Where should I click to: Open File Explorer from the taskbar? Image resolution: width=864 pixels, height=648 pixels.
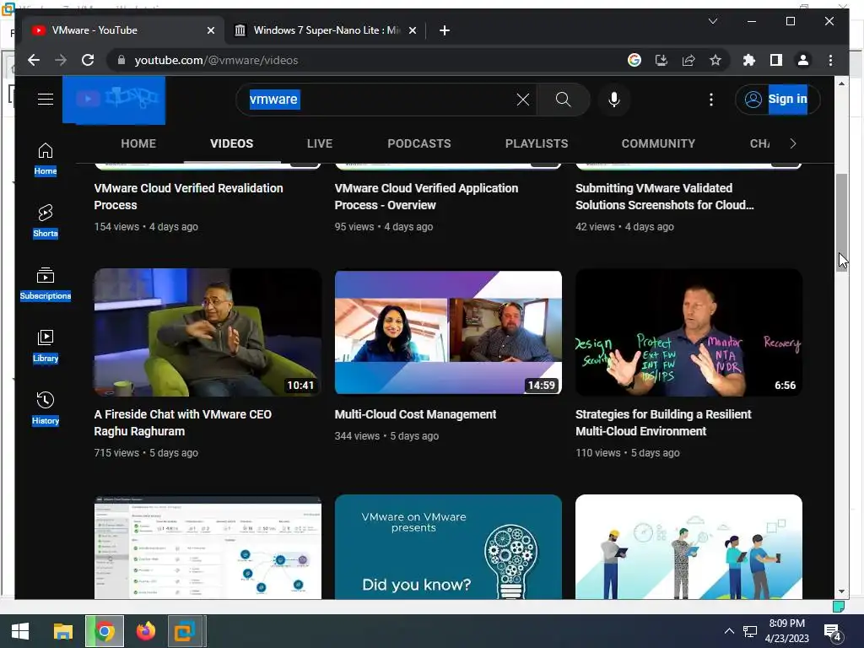point(62,631)
